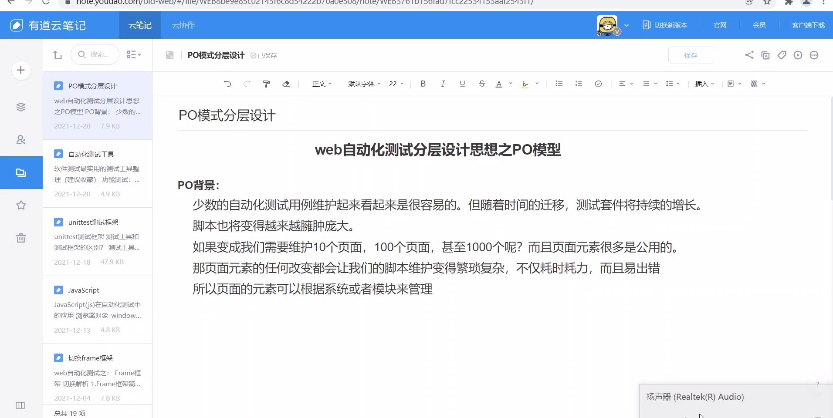Open the trash icon in sidebar
Screen dimensions: 833x418
(x=20, y=238)
